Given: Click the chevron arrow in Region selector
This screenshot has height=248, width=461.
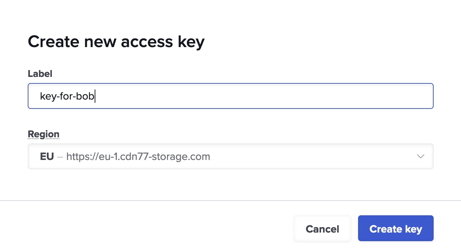Looking at the screenshot, I should click(x=420, y=156).
